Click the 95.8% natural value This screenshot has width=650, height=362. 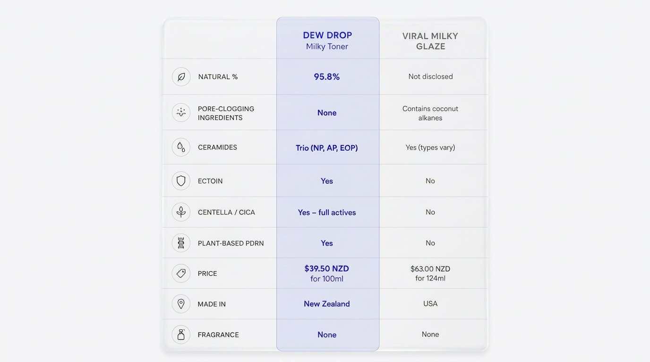[x=327, y=77]
